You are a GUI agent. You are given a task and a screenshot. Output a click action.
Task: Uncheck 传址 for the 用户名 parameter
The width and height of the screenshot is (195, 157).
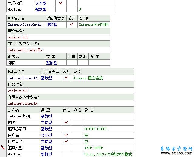coord(66,135)
